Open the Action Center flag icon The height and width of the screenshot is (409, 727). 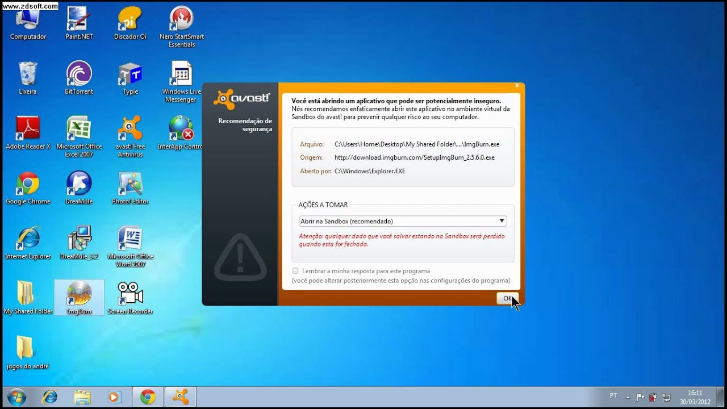click(x=641, y=397)
